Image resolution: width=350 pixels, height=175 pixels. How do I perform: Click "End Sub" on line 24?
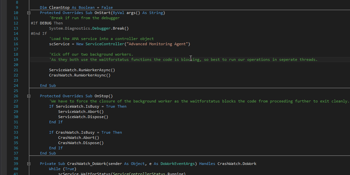click(48, 86)
